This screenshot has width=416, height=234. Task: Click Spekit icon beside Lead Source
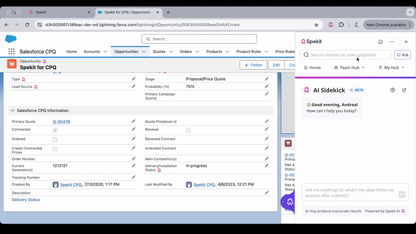(36, 87)
